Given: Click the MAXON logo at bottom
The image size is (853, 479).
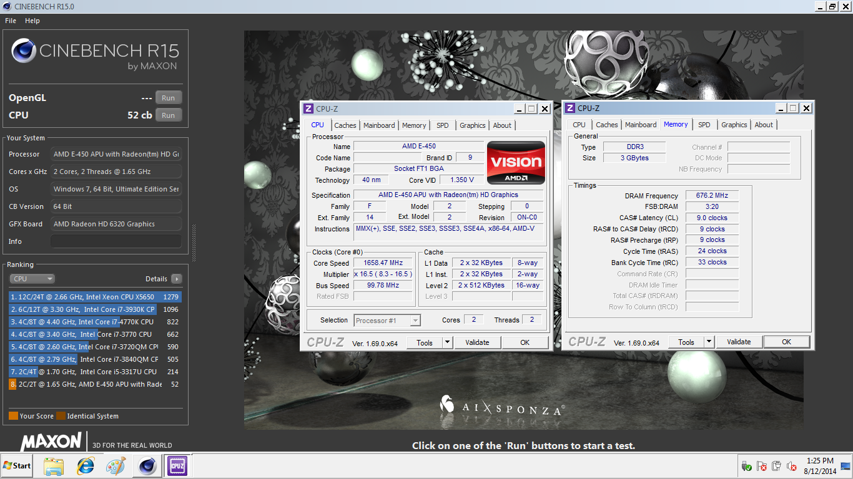Looking at the screenshot, I should point(51,442).
